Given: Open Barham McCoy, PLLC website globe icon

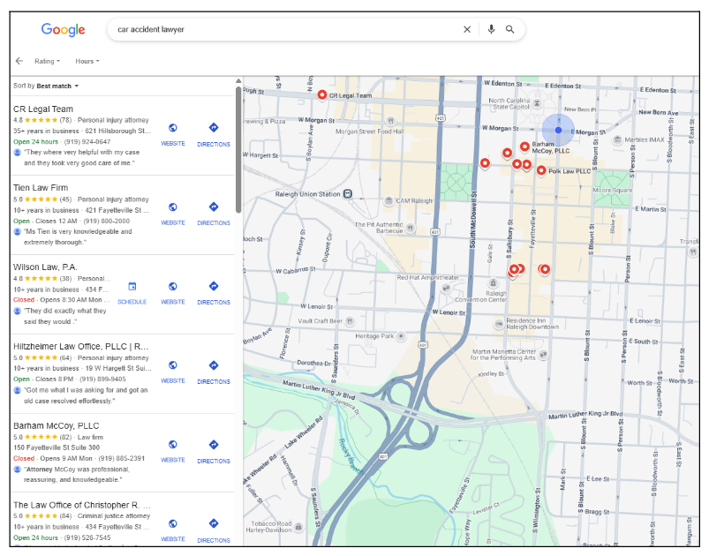Looking at the screenshot, I should [173, 444].
